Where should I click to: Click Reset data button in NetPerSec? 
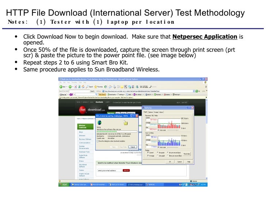[187, 154]
